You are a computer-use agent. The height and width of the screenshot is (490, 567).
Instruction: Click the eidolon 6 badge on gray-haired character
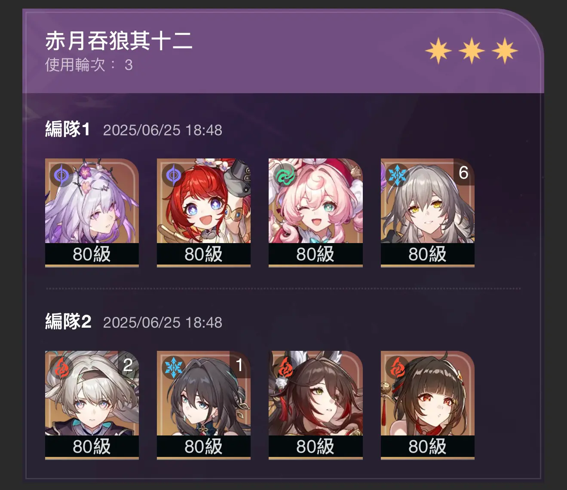[463, 173]
